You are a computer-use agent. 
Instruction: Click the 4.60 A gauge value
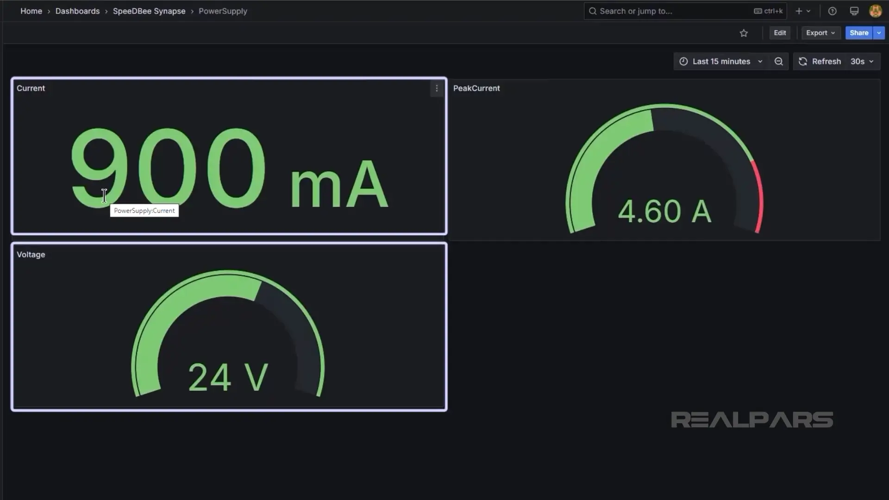pos(664,212)
